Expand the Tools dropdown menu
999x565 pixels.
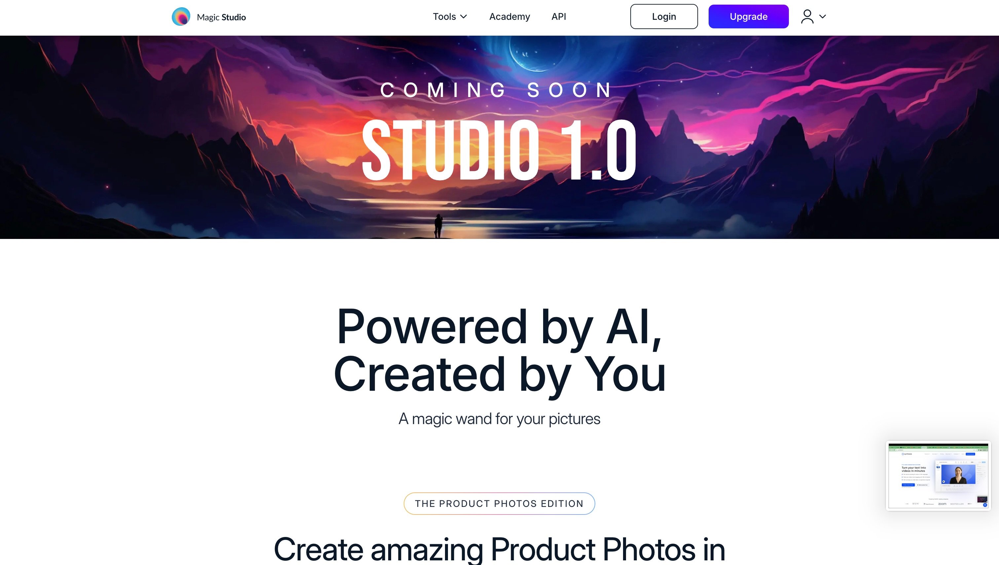click(449, 17)
